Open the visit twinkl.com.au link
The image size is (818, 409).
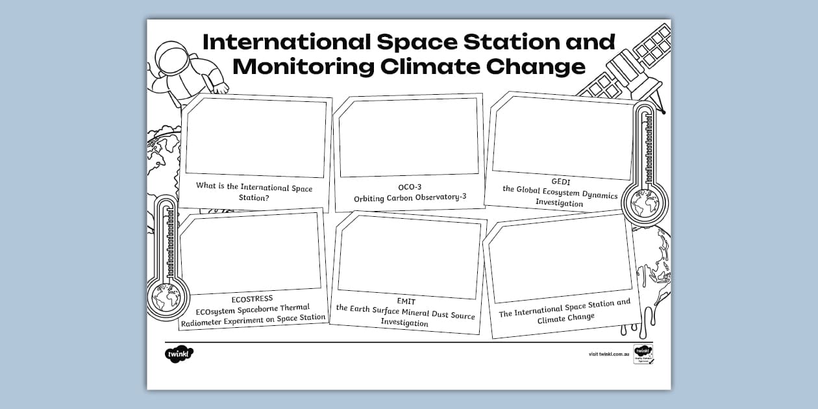609,354
